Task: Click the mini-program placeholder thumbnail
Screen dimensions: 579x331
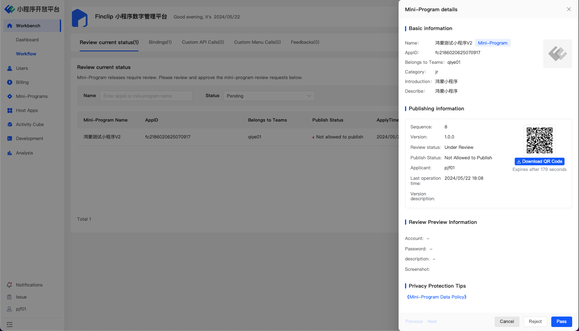Action: [x=557, y=54]
